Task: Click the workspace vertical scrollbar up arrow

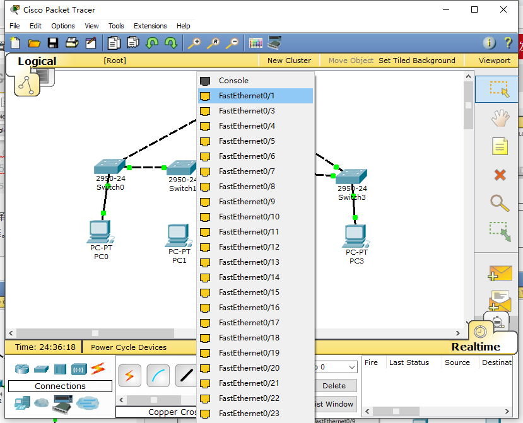Action: click(468, 77)
